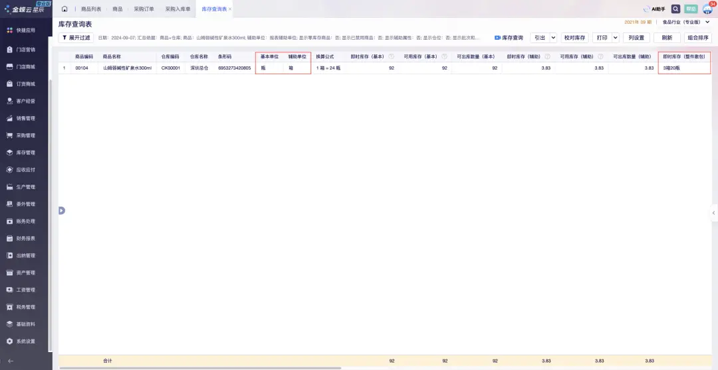This screenshot has width=718, height=370.
Task: Expand the 食品行业(专业版) version dropdown
Action: (707, 23)
